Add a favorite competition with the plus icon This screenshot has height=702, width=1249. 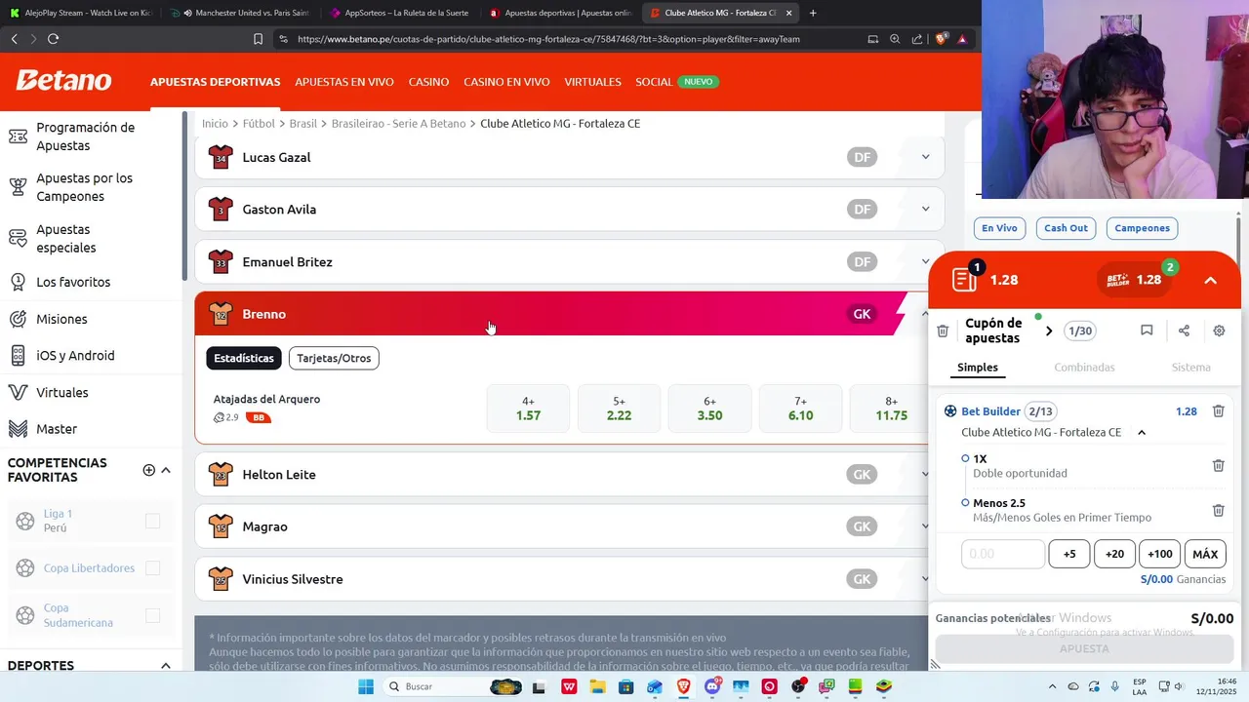149,470
